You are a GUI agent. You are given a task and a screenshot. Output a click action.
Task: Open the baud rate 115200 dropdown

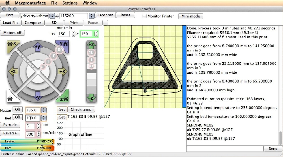[92, 16]
